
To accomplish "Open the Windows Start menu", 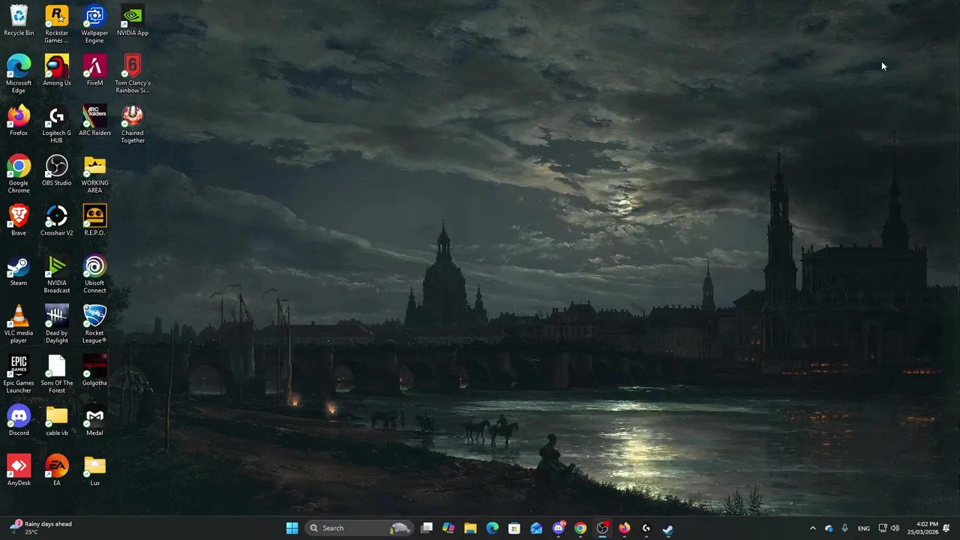I will click(x=292, y=528).
